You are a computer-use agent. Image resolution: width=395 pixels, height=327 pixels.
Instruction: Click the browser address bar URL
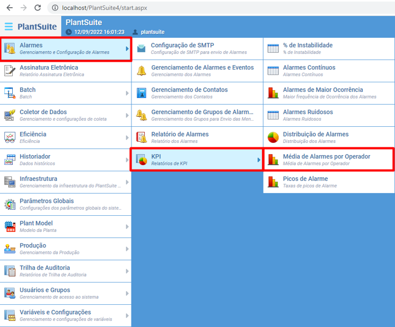(105, 8)
